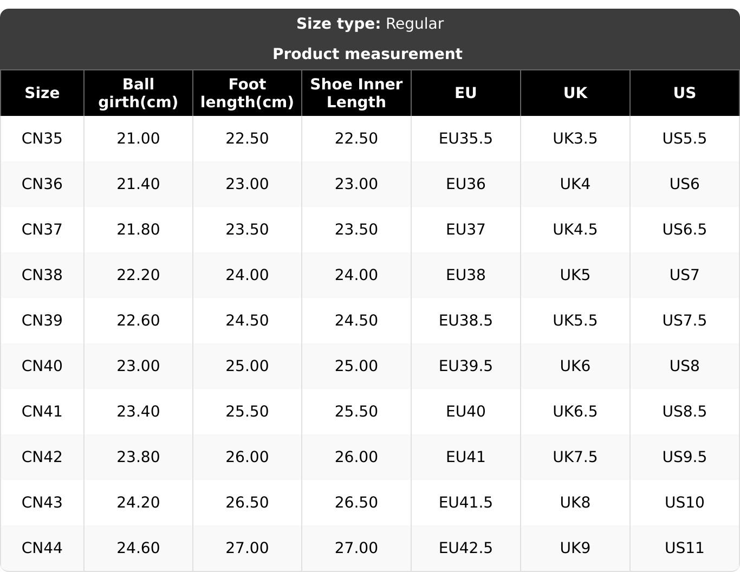
Task: Click the EU41.5 cell
Action: (x=465, y=503)
